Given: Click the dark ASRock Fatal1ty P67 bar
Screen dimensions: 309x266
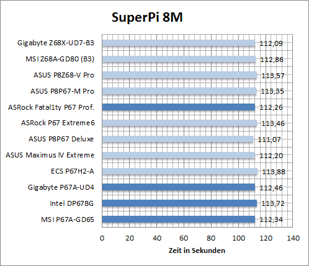Looking at the screenshot, I should pos(179,107).
